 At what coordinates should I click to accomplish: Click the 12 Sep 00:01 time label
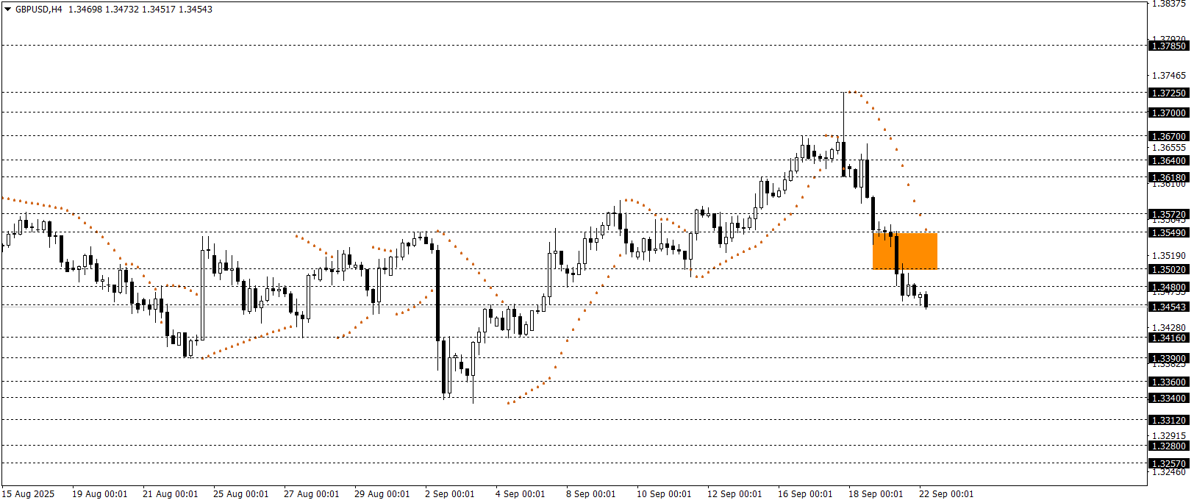[x=734, y=493]
